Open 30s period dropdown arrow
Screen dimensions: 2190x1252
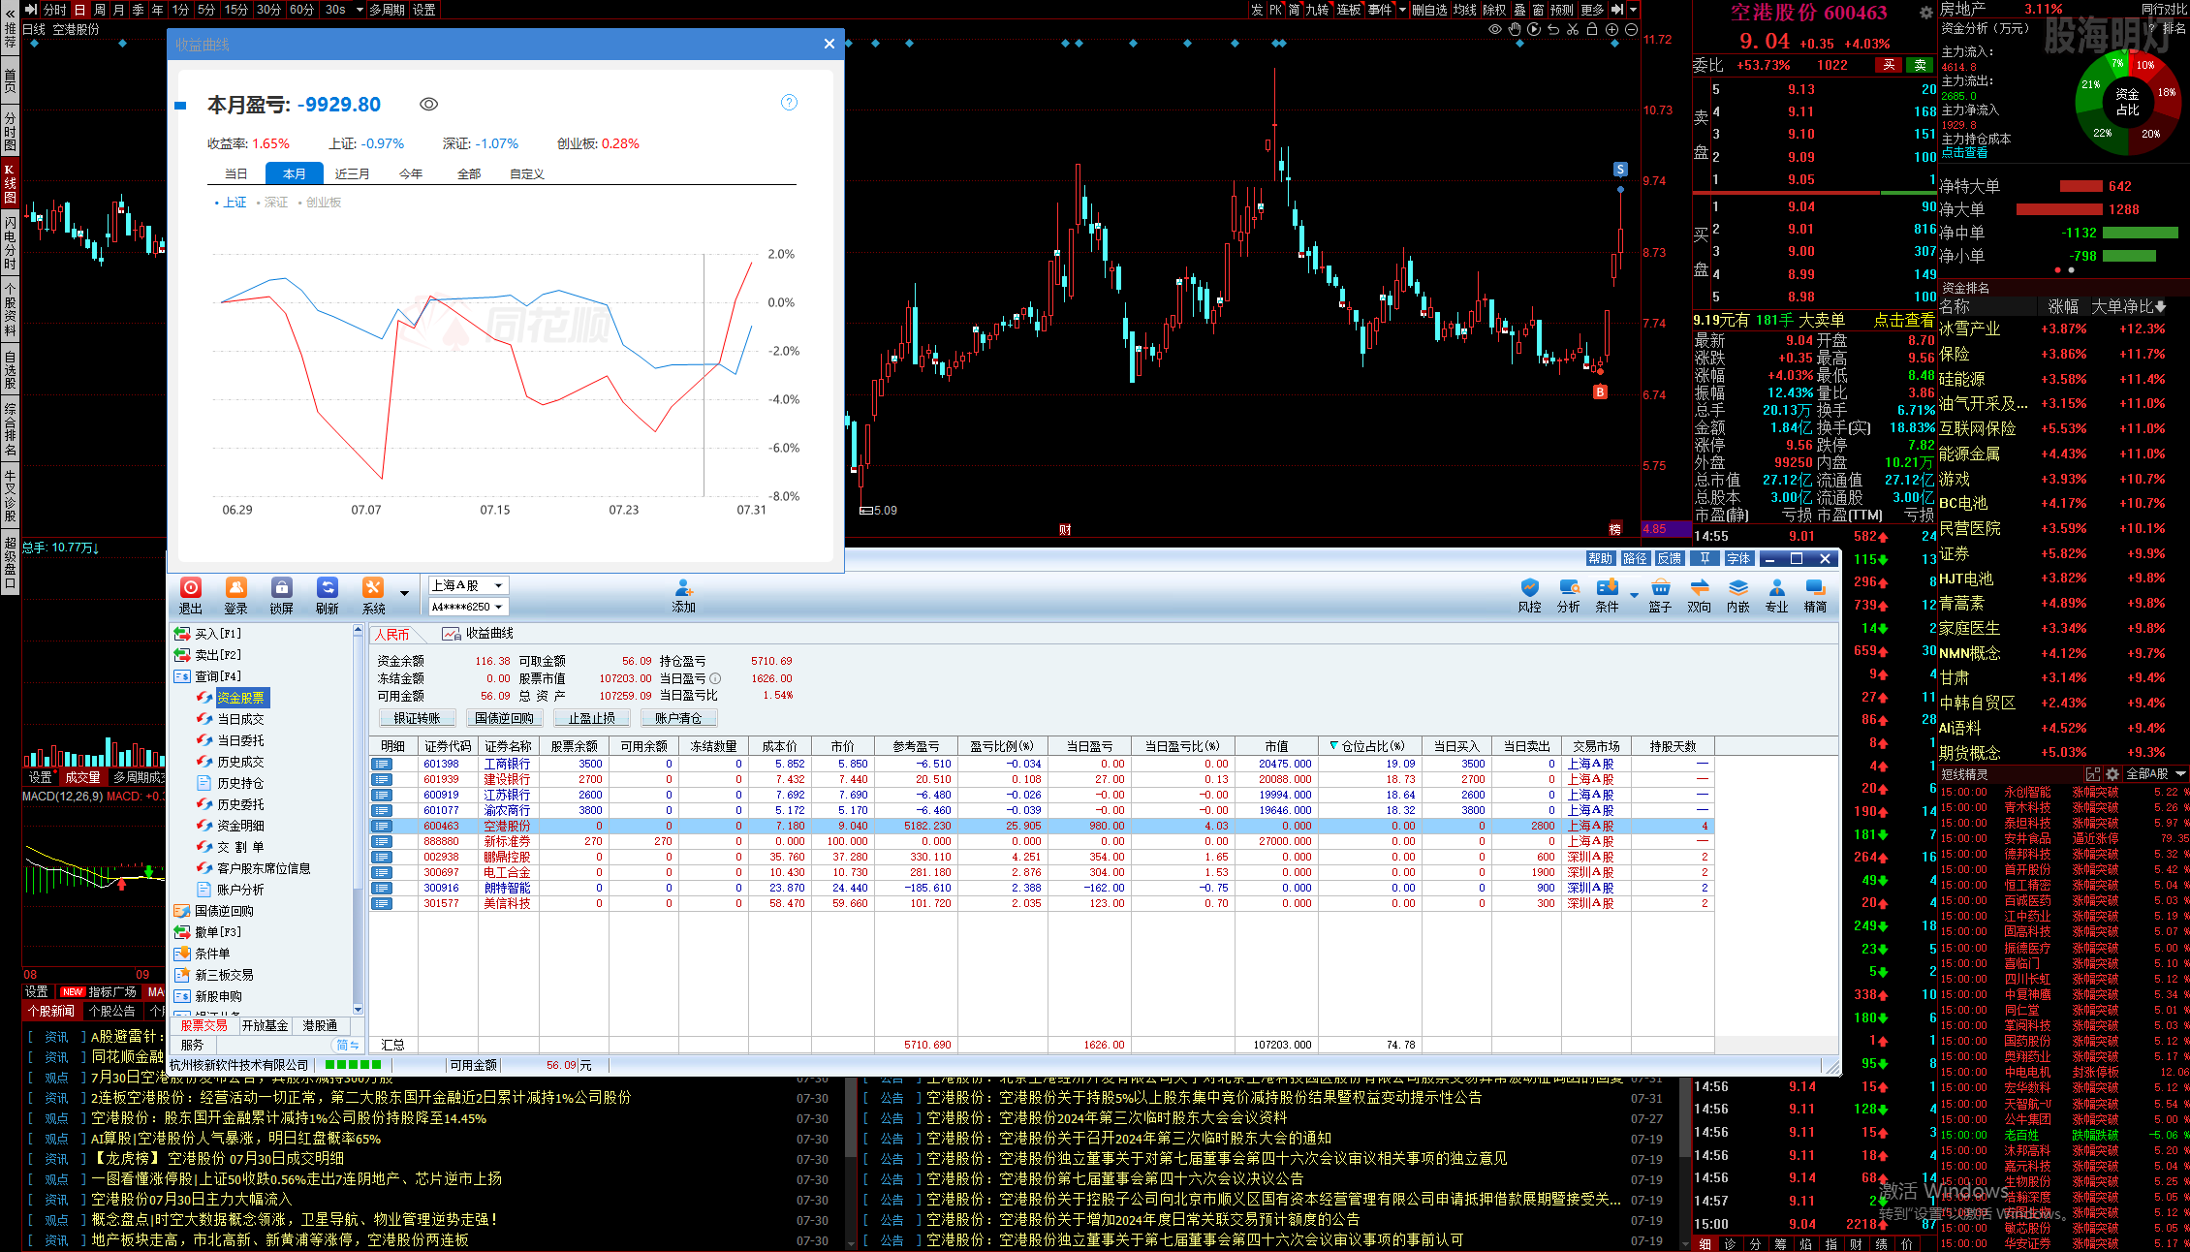pyautogui.click(x=360, y=10)
